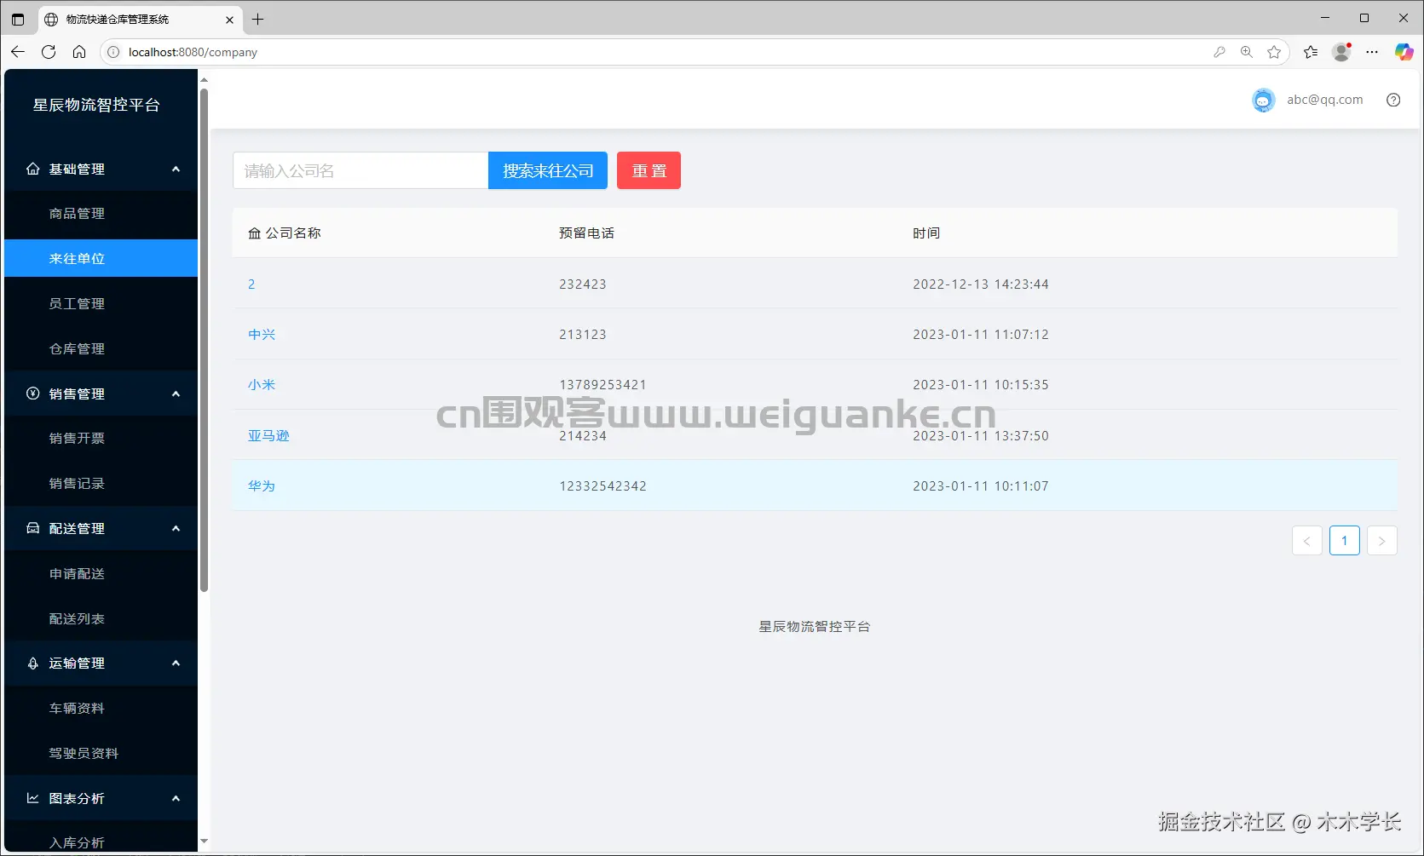Click the browser back arrow
The height and width of the screenshot is (856, 1424).
(18, 52)
